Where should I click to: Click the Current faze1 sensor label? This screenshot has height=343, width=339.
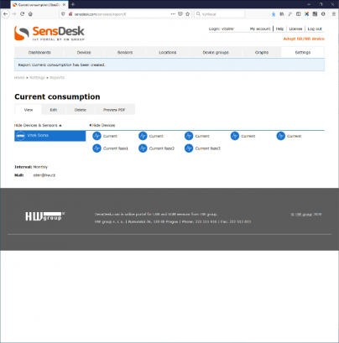(116, 148)
